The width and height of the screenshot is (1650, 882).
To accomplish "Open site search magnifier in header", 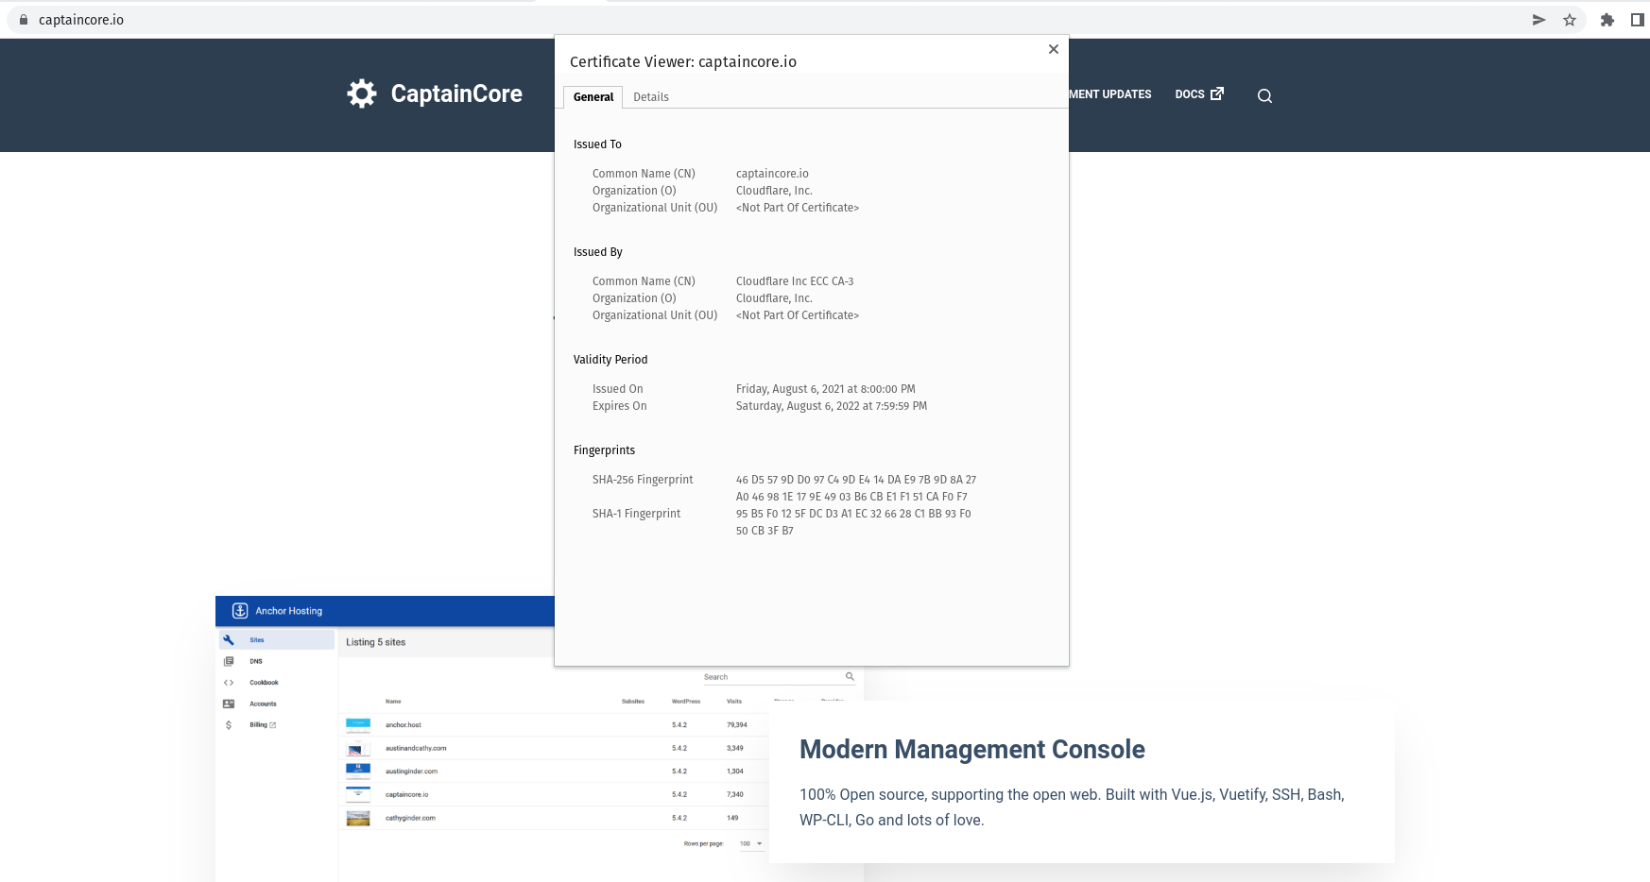I will click(x=1264, y=95).
